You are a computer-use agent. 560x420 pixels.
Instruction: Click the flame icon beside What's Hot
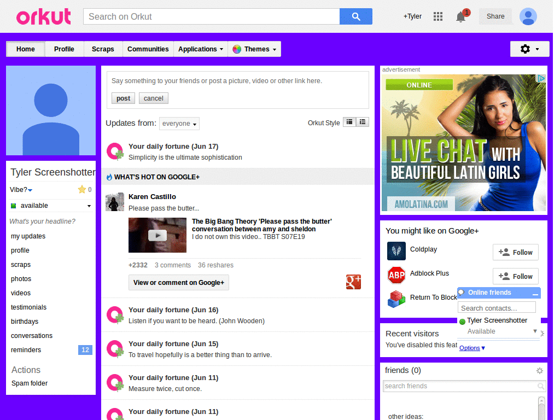(x=109, y=177)
